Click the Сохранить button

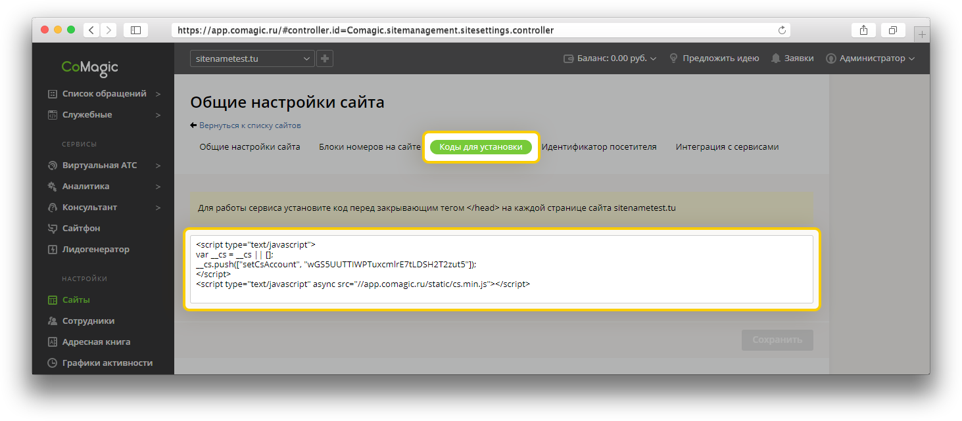tap(777, 340)
